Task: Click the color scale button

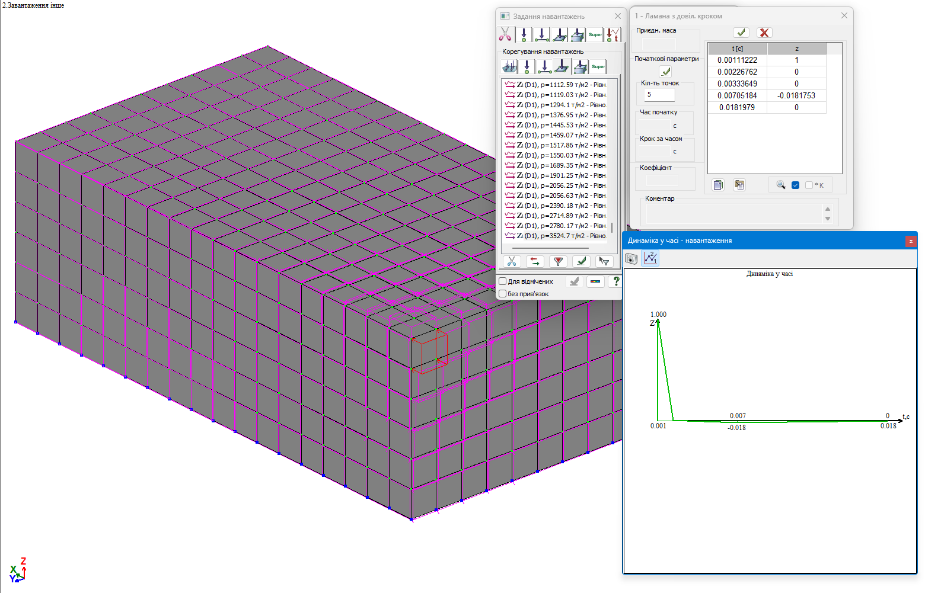Action: (595, 281)
